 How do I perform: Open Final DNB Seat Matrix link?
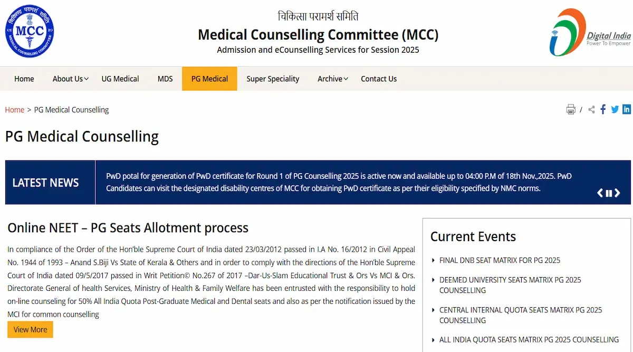tap(500, 260)
